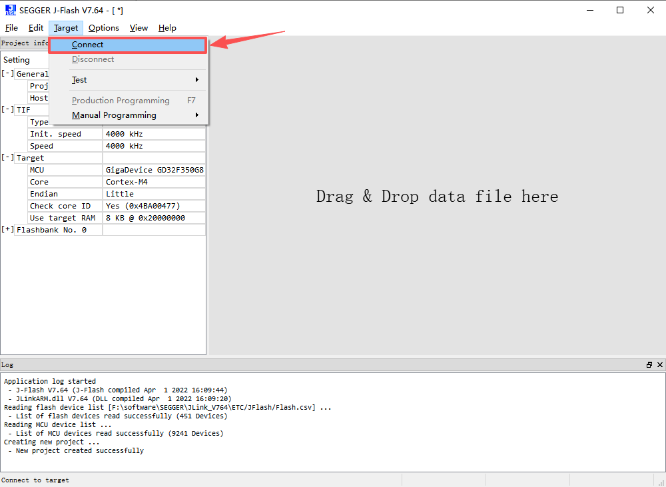Click the Core setting row label
666x487 pixels.
65,183
